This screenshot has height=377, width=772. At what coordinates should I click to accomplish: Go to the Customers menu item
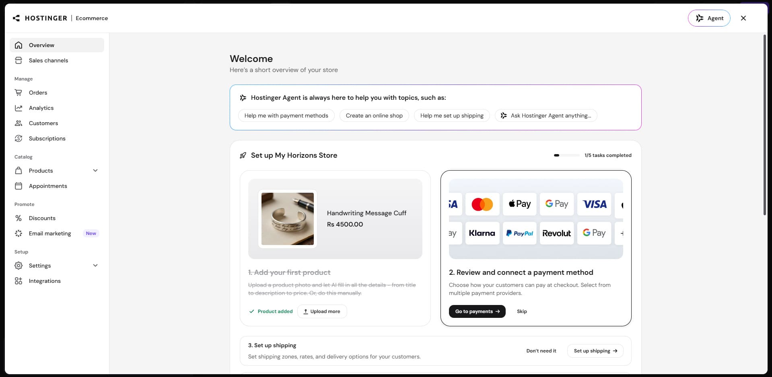pyautogui.click(x=57, y=123)
